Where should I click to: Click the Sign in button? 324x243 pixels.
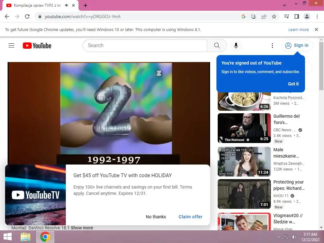(x=297, y=45)
